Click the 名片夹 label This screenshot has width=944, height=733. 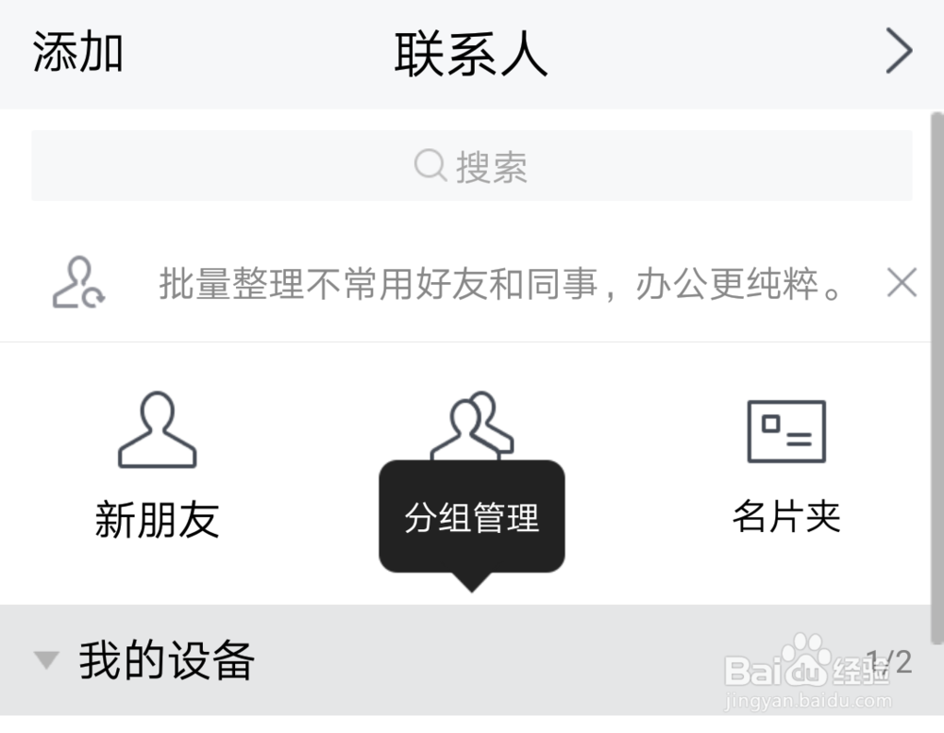(x=786, y=516)
